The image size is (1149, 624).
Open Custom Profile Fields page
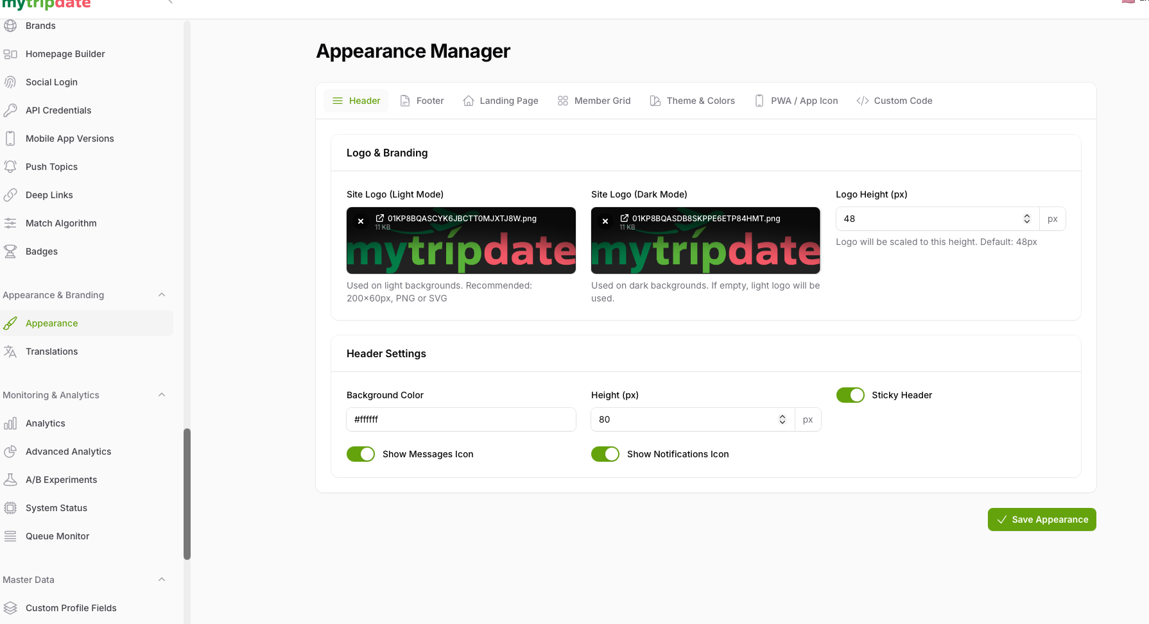point(71,608)
